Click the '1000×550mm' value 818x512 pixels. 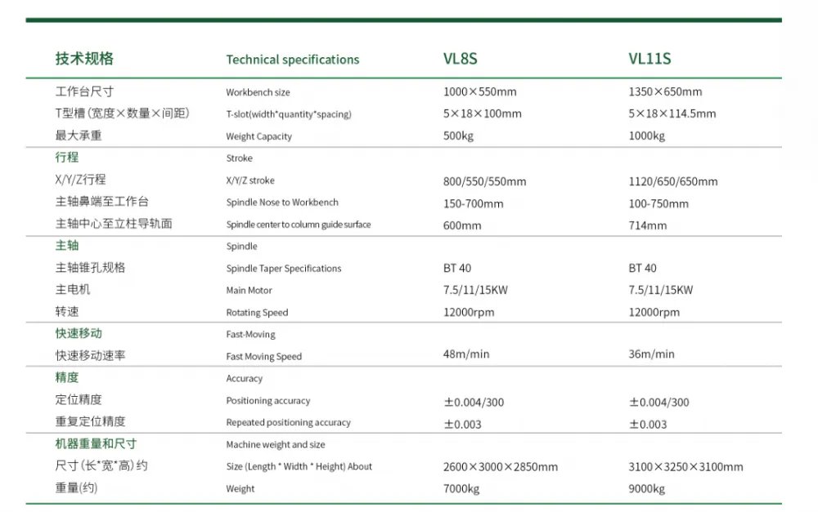pos(480,91)
